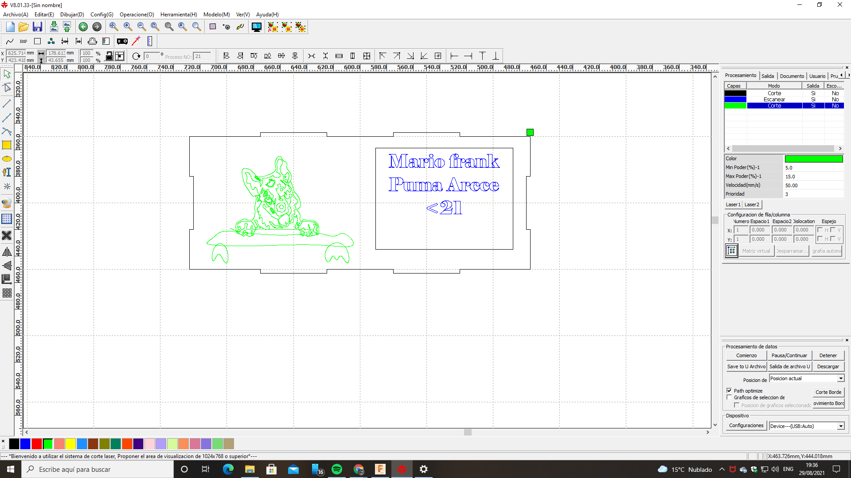Select the Delete tool in left toolbar

tap(7, 235)
